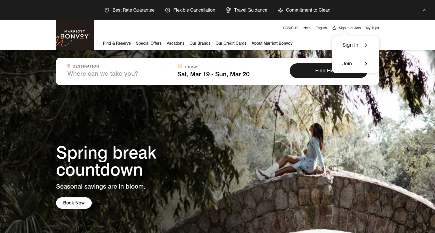Viewport: 435px width, 233px height.
Task: Open the English language selector
Action: coord(321,28)
